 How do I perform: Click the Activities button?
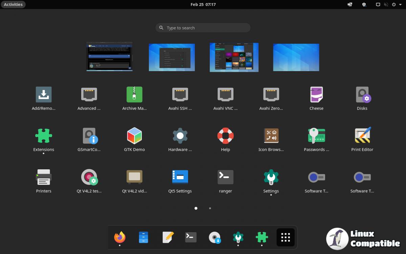tap(13, 5)
